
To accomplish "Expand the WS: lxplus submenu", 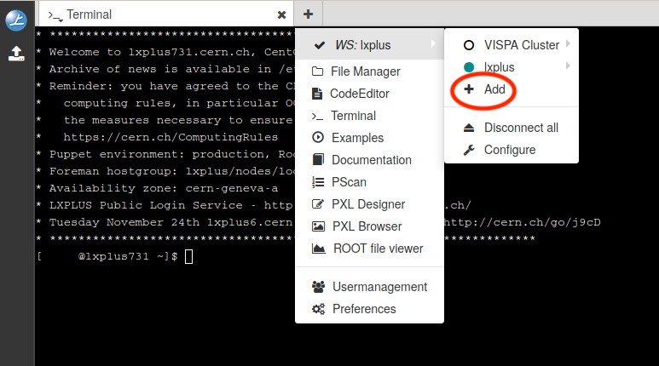I will [369, 44].
